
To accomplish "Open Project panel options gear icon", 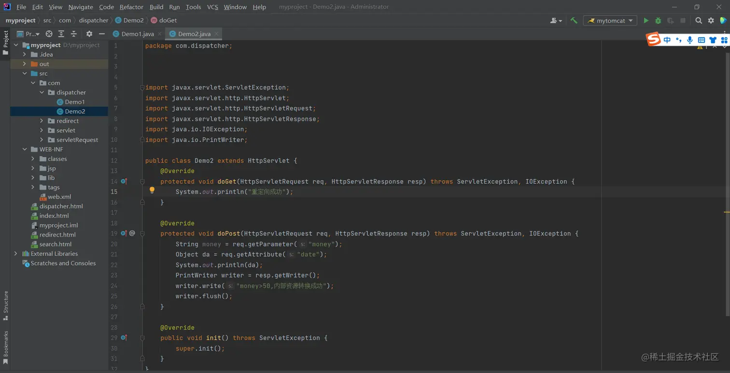I will tap(89, 34).
